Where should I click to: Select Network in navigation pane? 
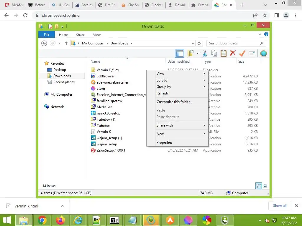(x=57, y=107)
